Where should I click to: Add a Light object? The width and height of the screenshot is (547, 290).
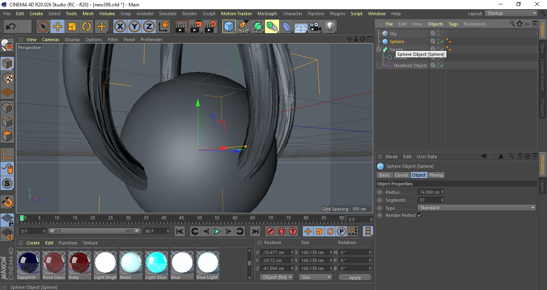tap(330, 27)
